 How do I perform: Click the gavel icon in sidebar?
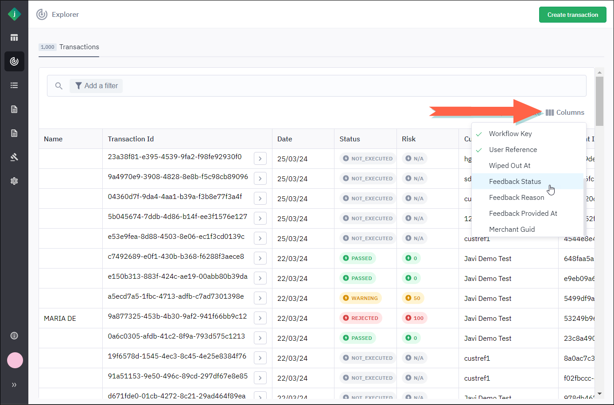(x=14, y=157)
